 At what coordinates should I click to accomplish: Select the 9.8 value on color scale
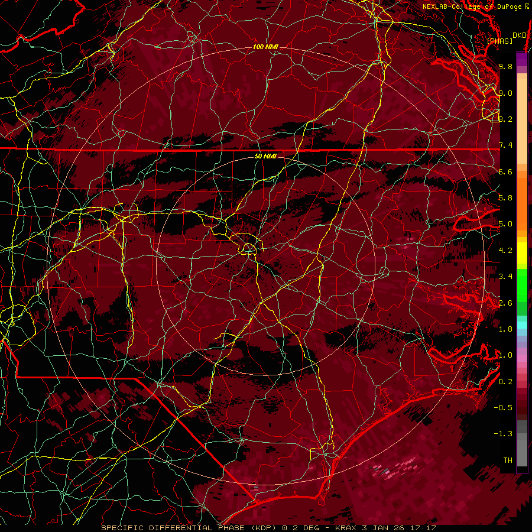point(505,66)
